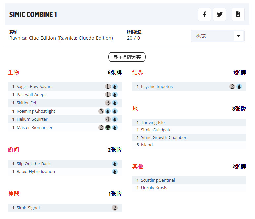This screenshot has height=219, width=255.
Task: Select the Scuttling Sentinel card
Action: (x=158, y=180)
